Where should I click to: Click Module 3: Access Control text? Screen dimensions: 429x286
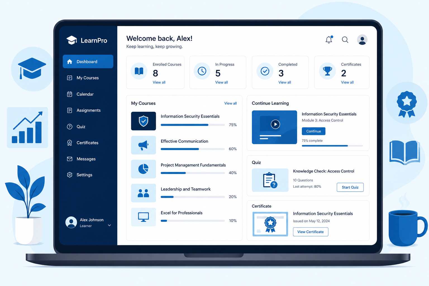coord(322,120)
